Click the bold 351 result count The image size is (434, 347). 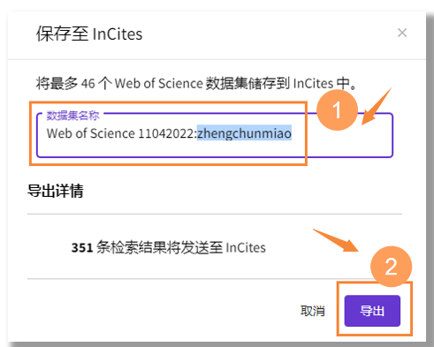(82, 247)
